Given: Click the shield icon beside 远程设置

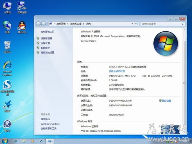Looking at the screenshot, I should click(38, 43).
